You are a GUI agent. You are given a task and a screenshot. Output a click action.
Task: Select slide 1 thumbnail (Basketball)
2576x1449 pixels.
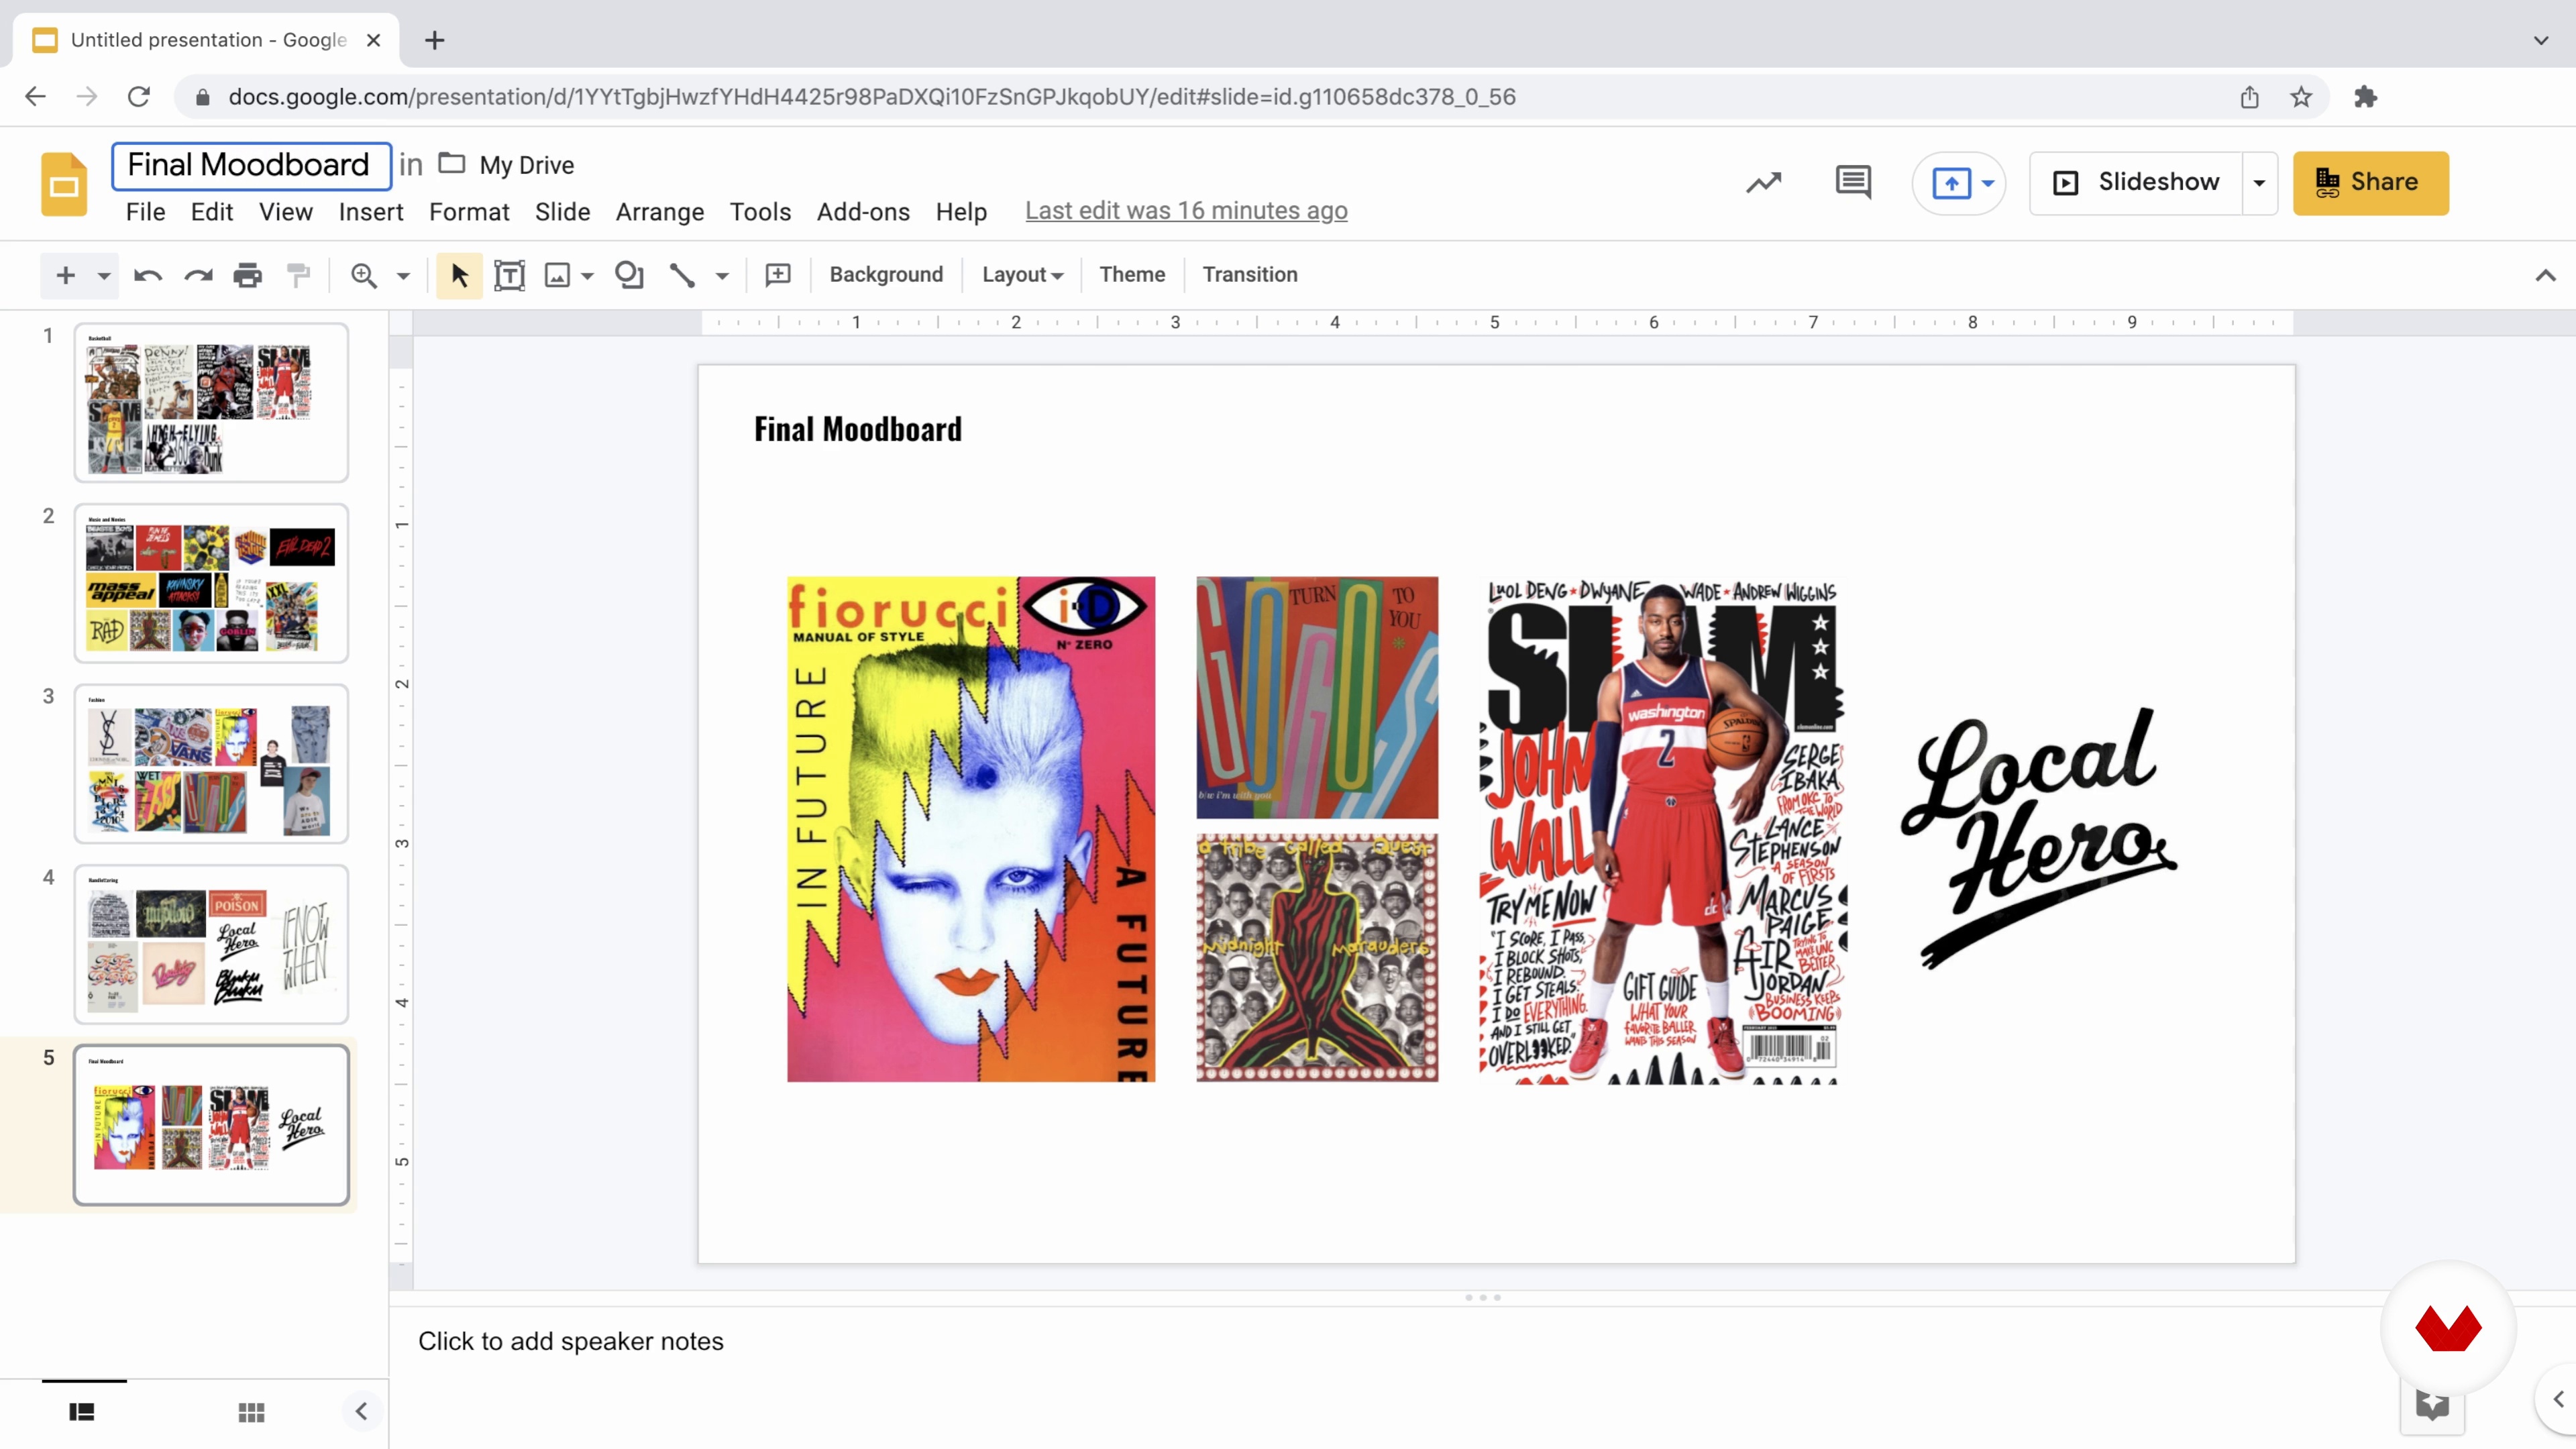[x=211, y=402]
